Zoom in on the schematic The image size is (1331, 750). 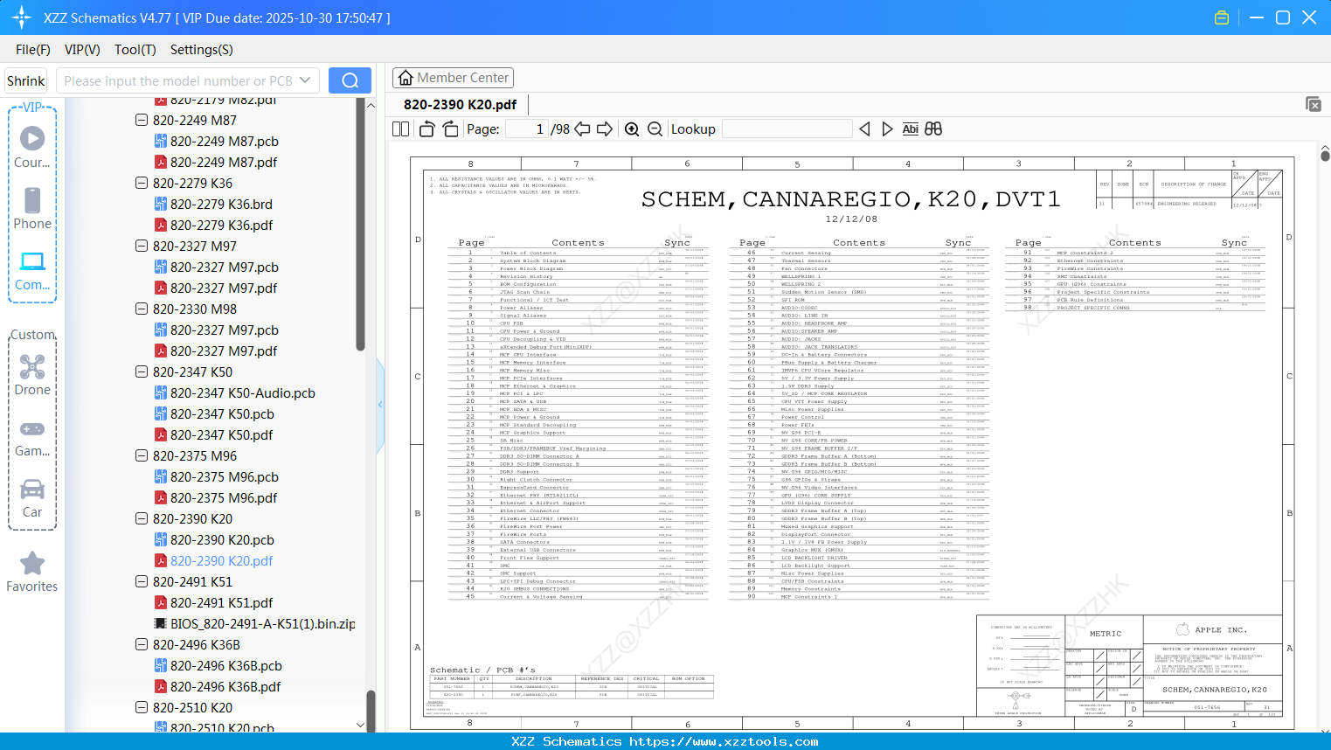pos(632,129)
